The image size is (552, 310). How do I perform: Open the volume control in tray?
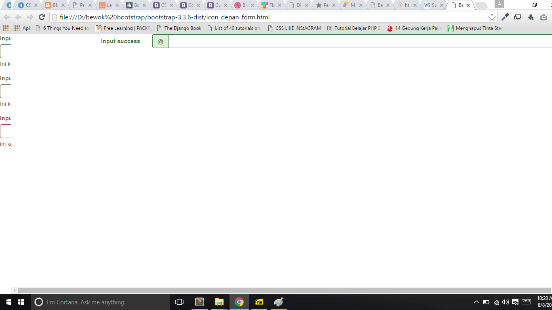pyautogui.click(x=506, y=302)
